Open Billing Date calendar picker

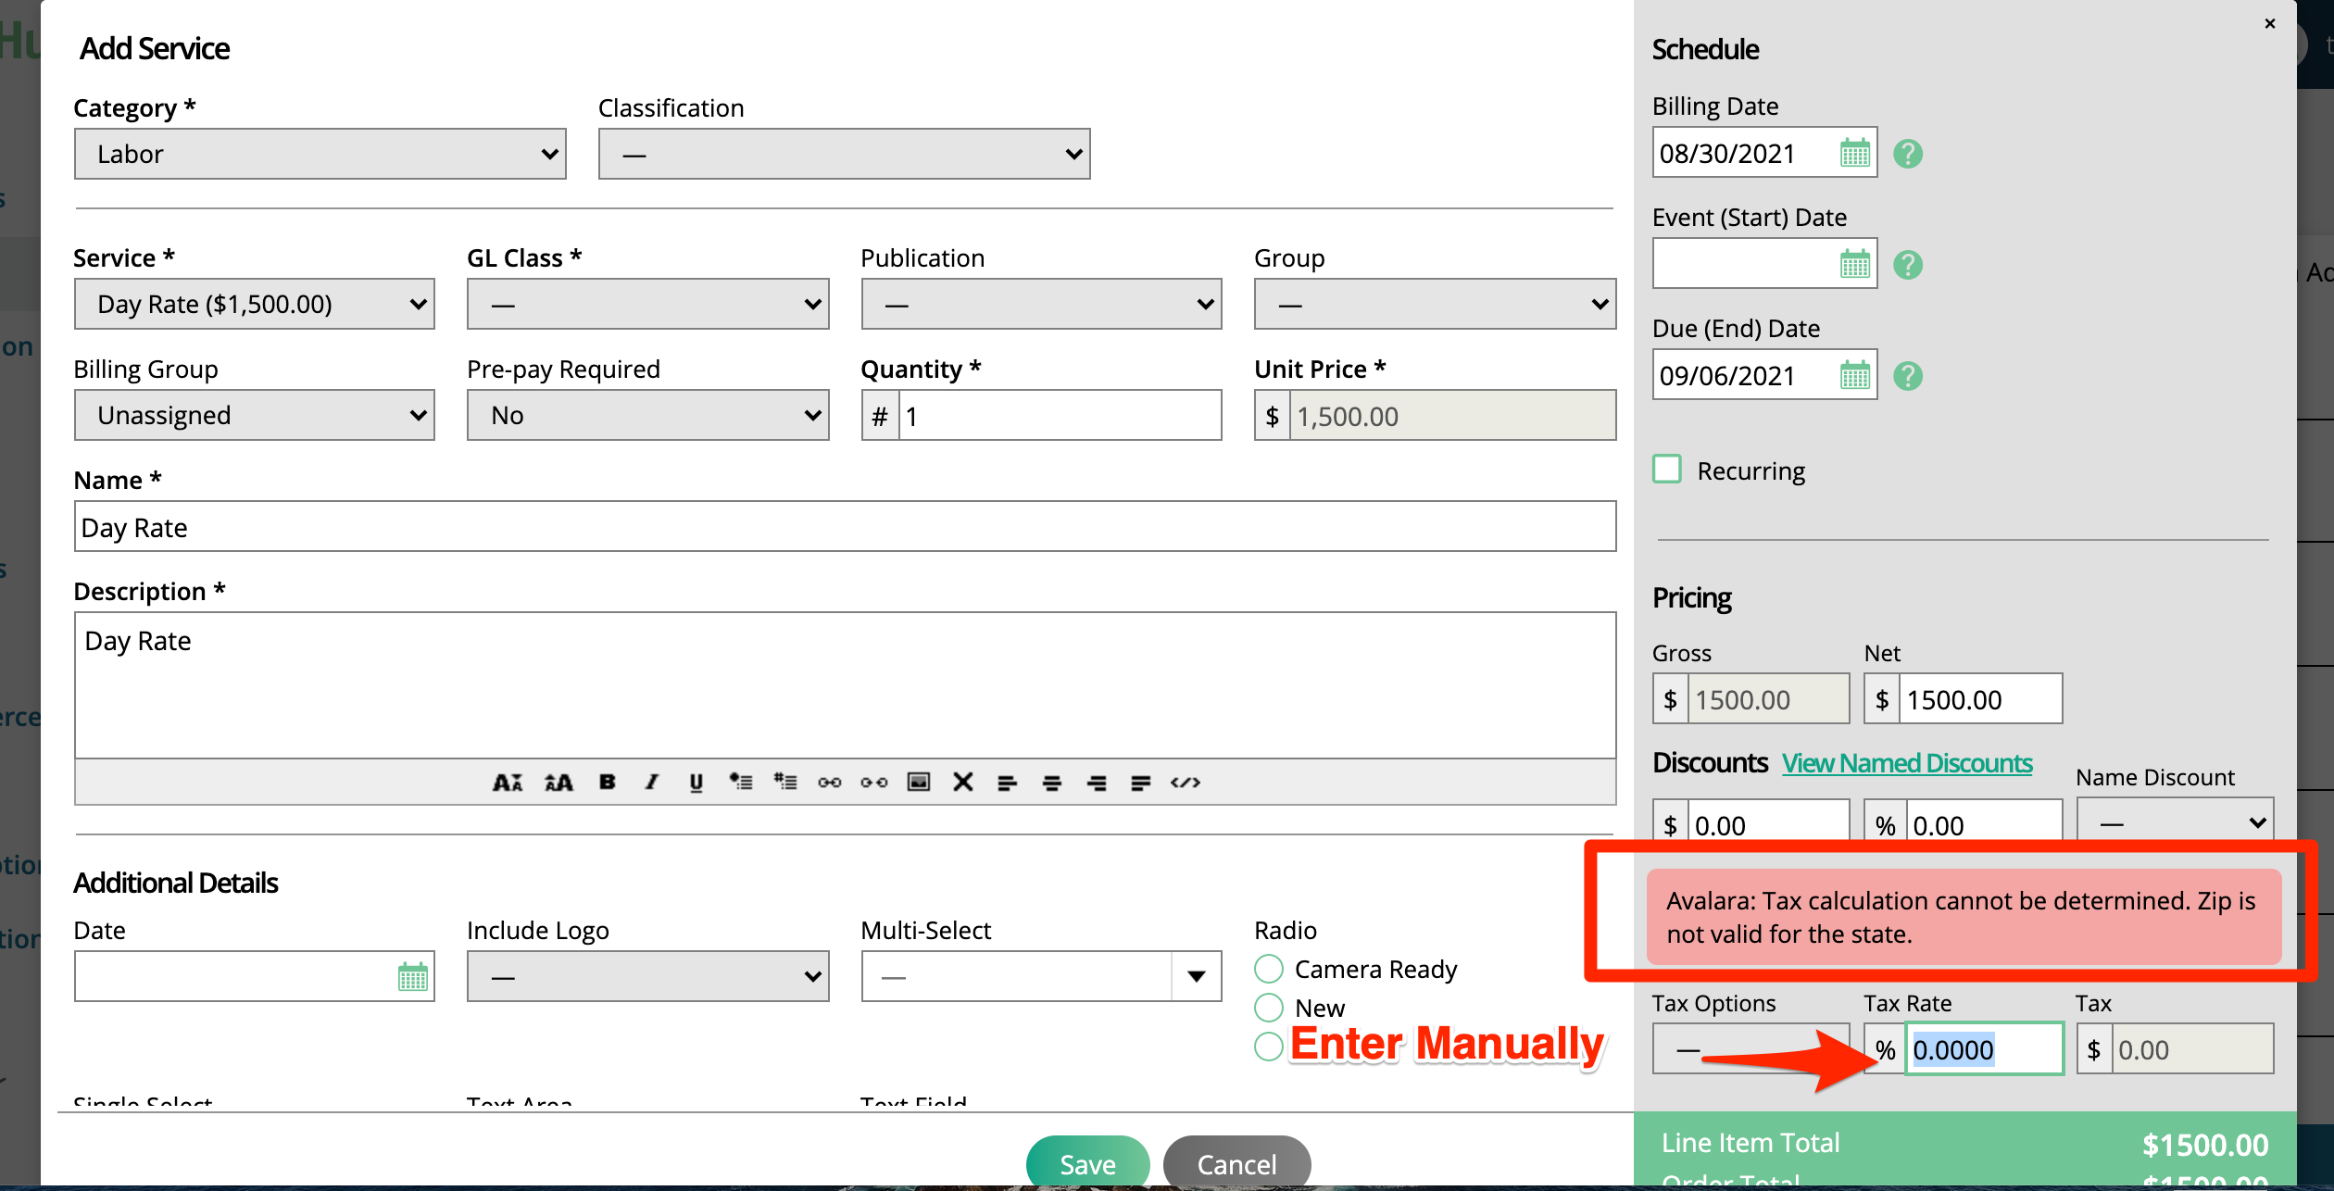pos(1854,153)
